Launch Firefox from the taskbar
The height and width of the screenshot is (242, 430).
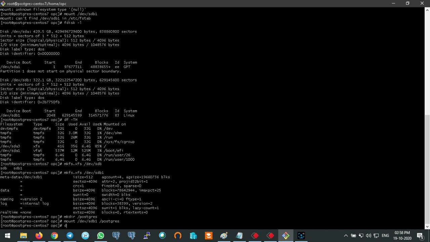[x=39, y=236]
